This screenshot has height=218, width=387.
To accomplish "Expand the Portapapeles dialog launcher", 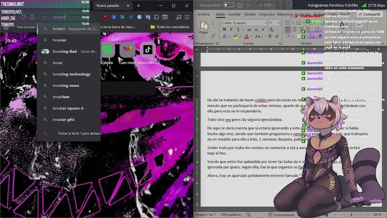I will coord(217,44).
